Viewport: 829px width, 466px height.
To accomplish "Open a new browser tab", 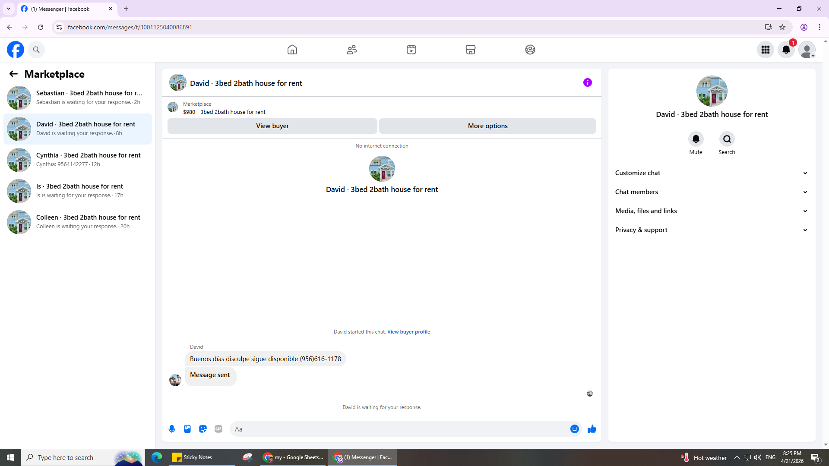I will [126, 9].
